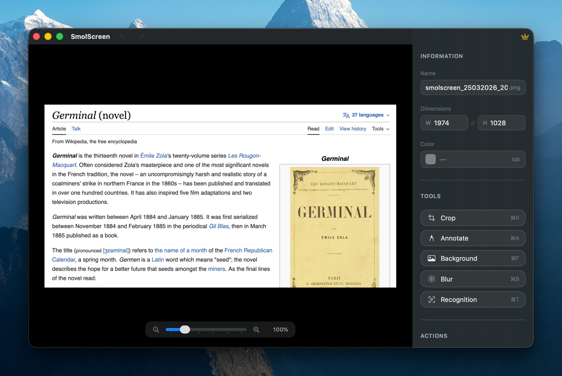Screen dimensions: 562x376
Task: Click the Color label
Action: (428, 144)
